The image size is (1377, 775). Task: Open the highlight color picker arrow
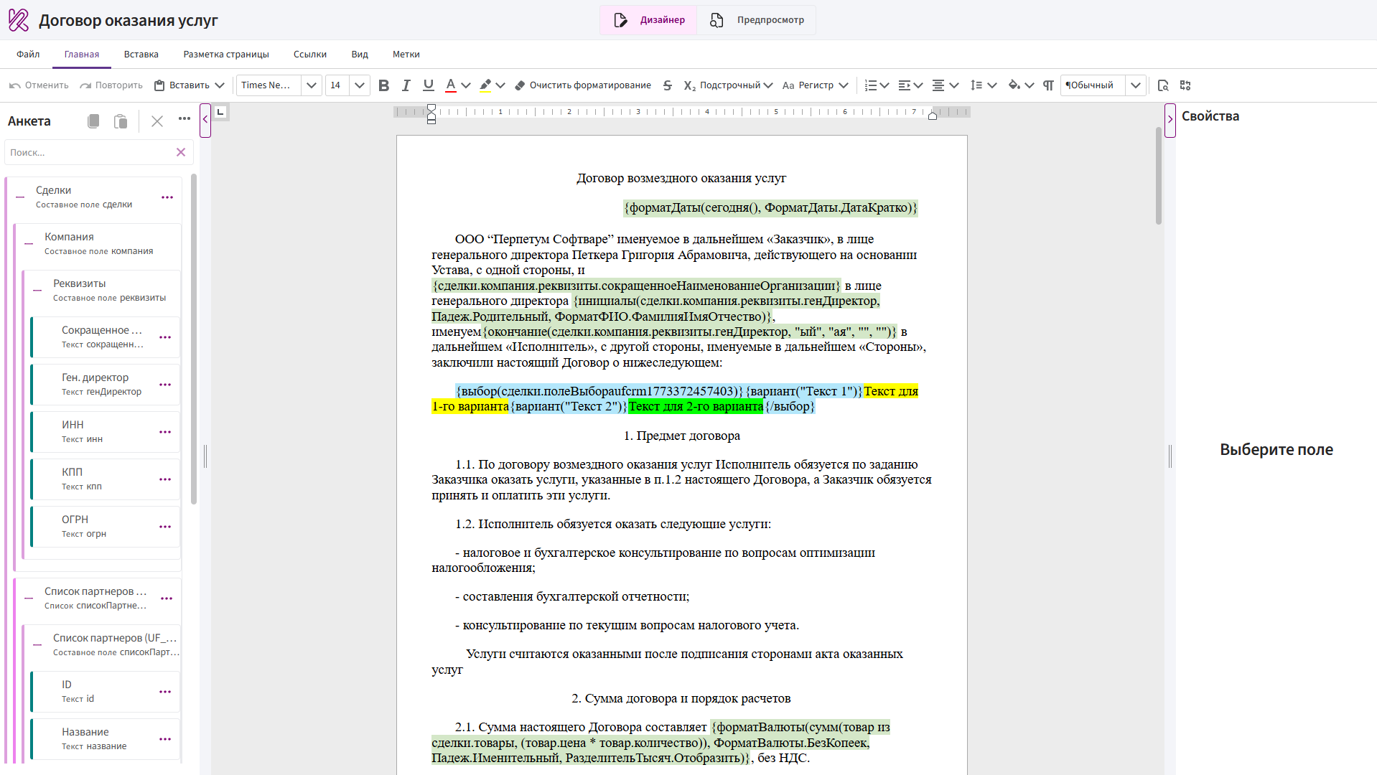coord(500,85)
